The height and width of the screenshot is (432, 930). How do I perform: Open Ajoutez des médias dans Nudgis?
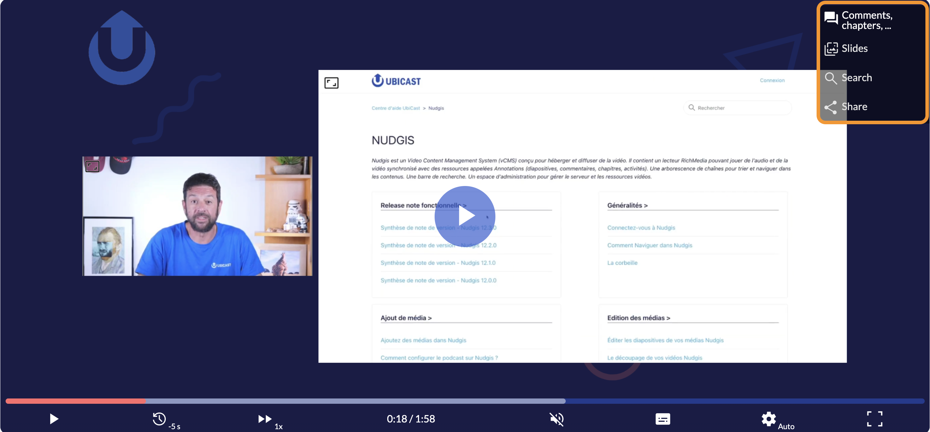(x=423, y=340)
